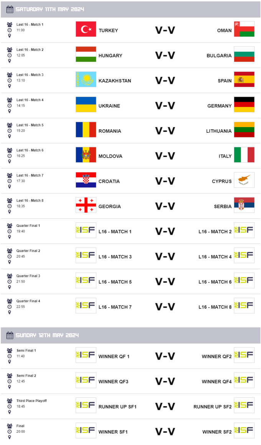This screenshot has height=445, width=261.
Task: Select the V-V score for Semi Final 2
Action: click(x=165, y=382)
